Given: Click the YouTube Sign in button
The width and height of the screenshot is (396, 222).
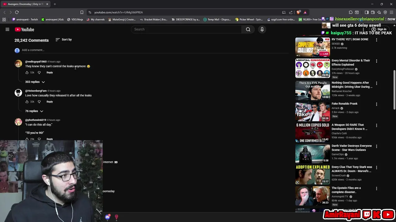Looking at the screenshot, I should (379, 29).
